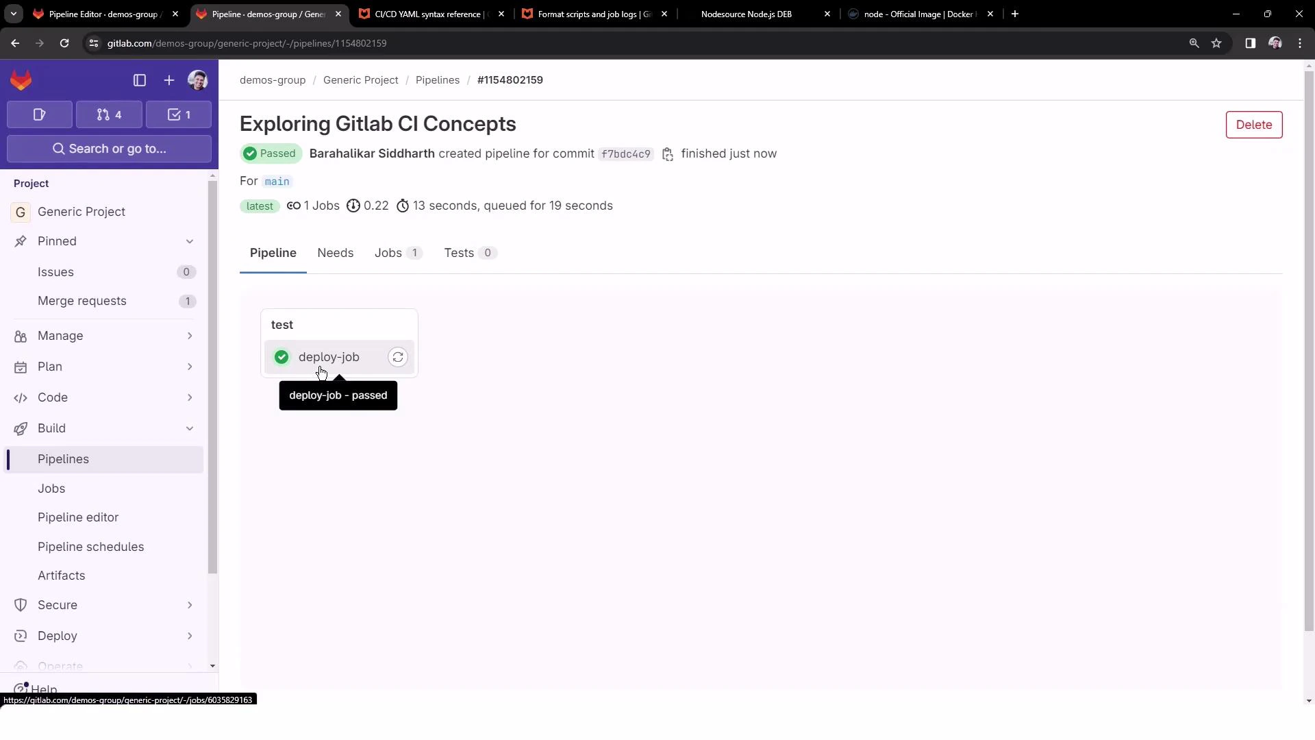
Task: Click the deploy-job green passed icon
Action: [281, 357]
